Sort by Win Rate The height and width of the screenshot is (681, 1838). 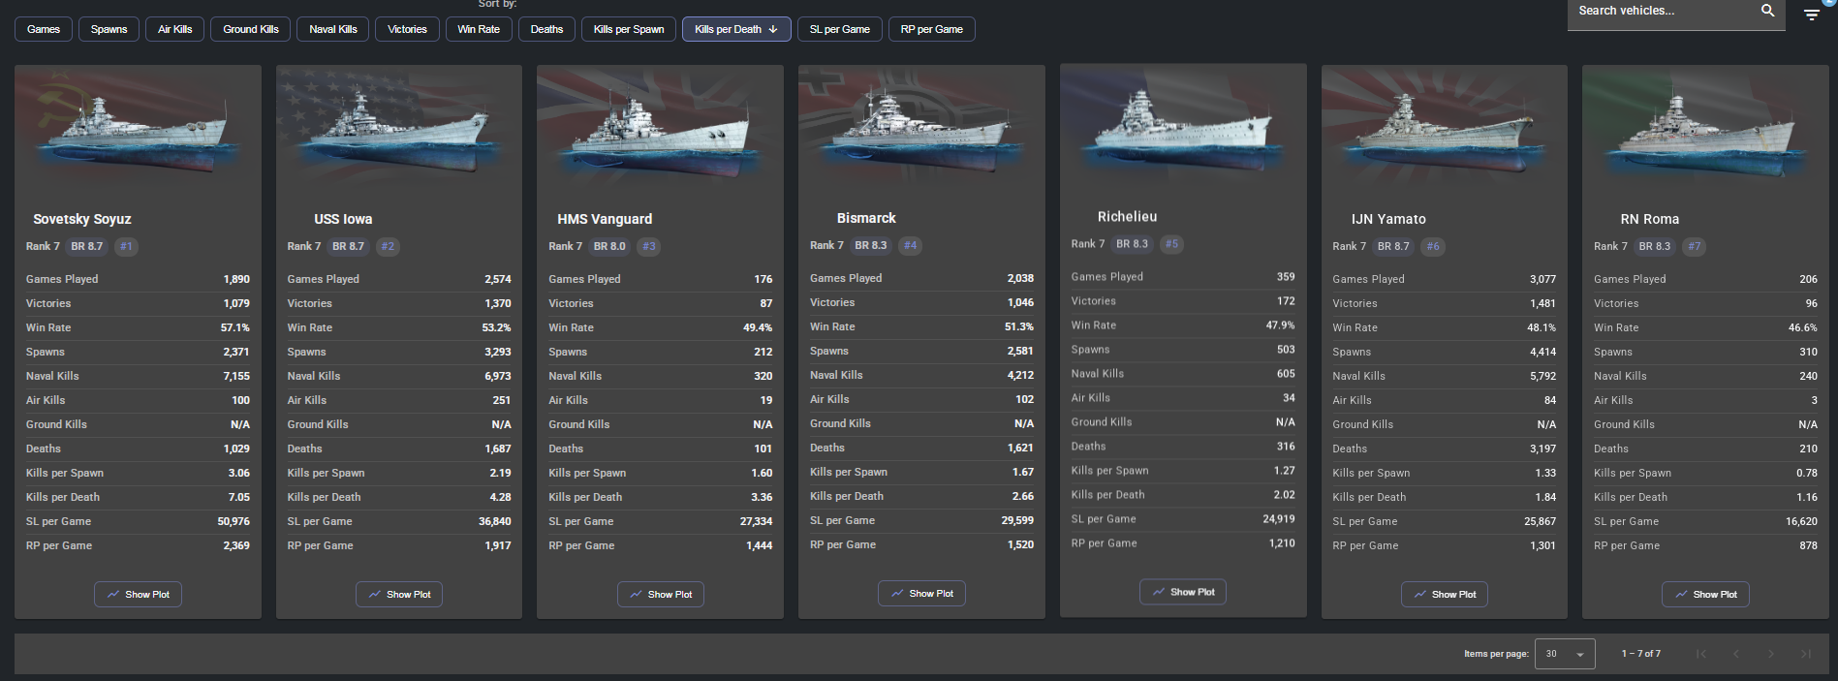point(479,29)
